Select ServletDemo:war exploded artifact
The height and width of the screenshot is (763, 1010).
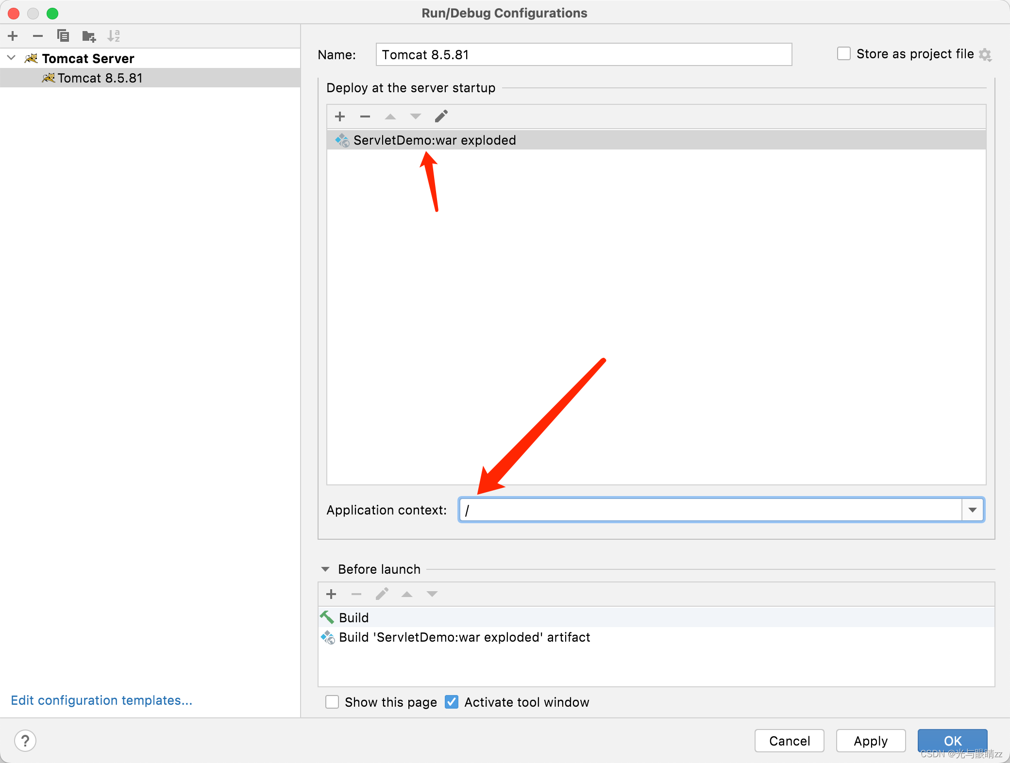(x=434, y=140)
